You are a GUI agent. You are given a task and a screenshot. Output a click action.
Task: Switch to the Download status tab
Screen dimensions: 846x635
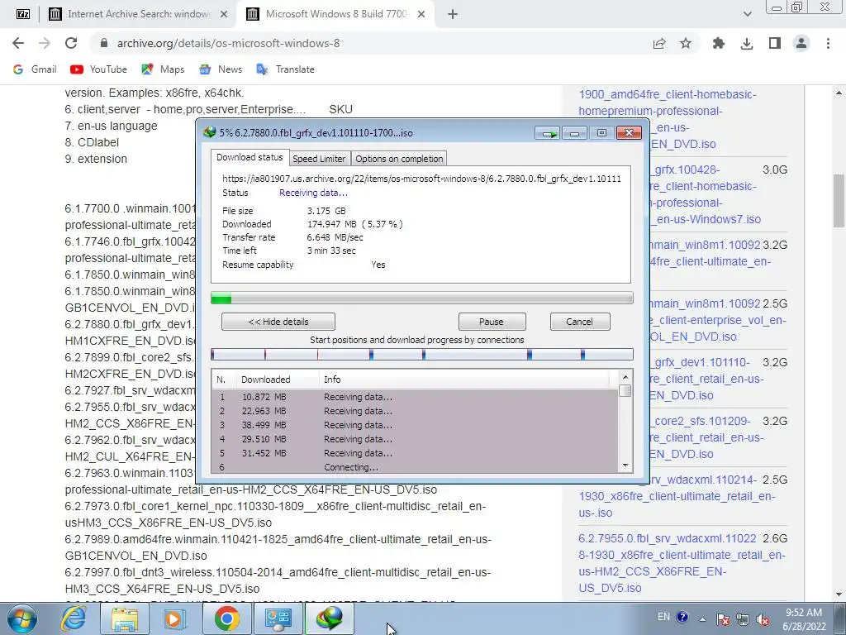pyautogui.click(x=250, y=157)
